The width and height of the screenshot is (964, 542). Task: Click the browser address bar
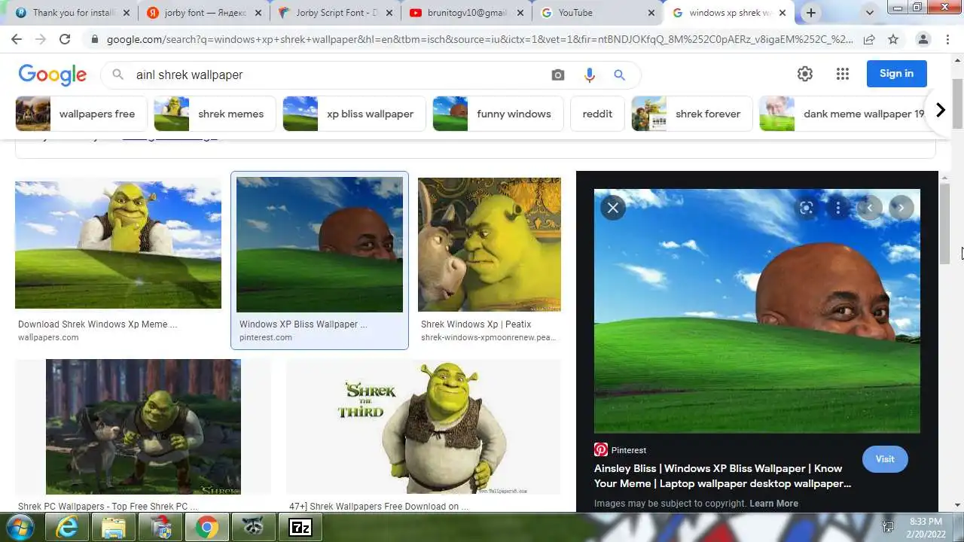(479, 39)
